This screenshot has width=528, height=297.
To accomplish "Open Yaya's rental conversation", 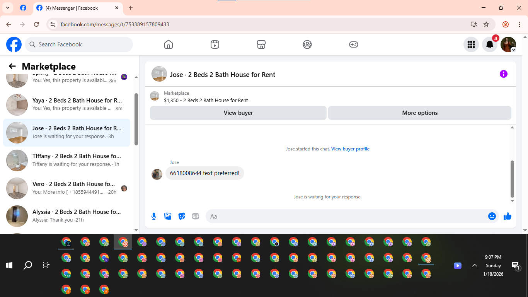I will [66, 104].
